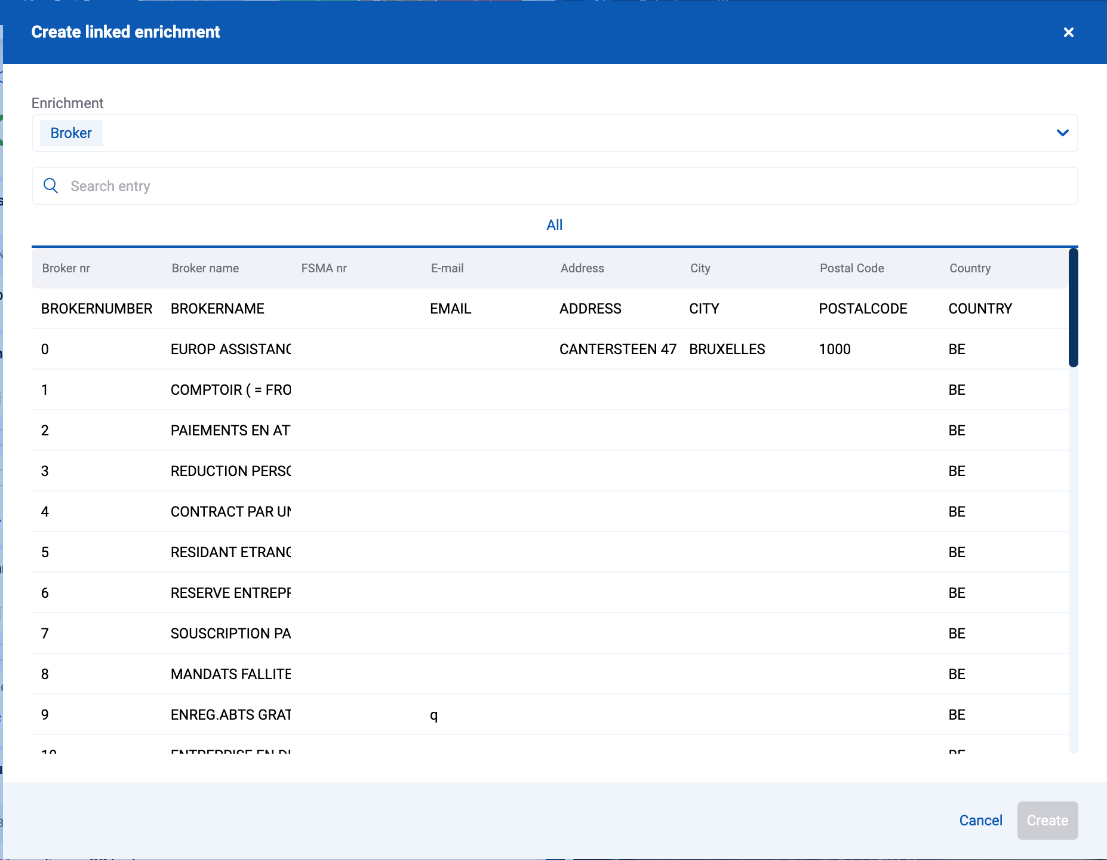The image size is (1107, 860).
Task: Click the postal code 1000 cell
Action: point(835,349)
